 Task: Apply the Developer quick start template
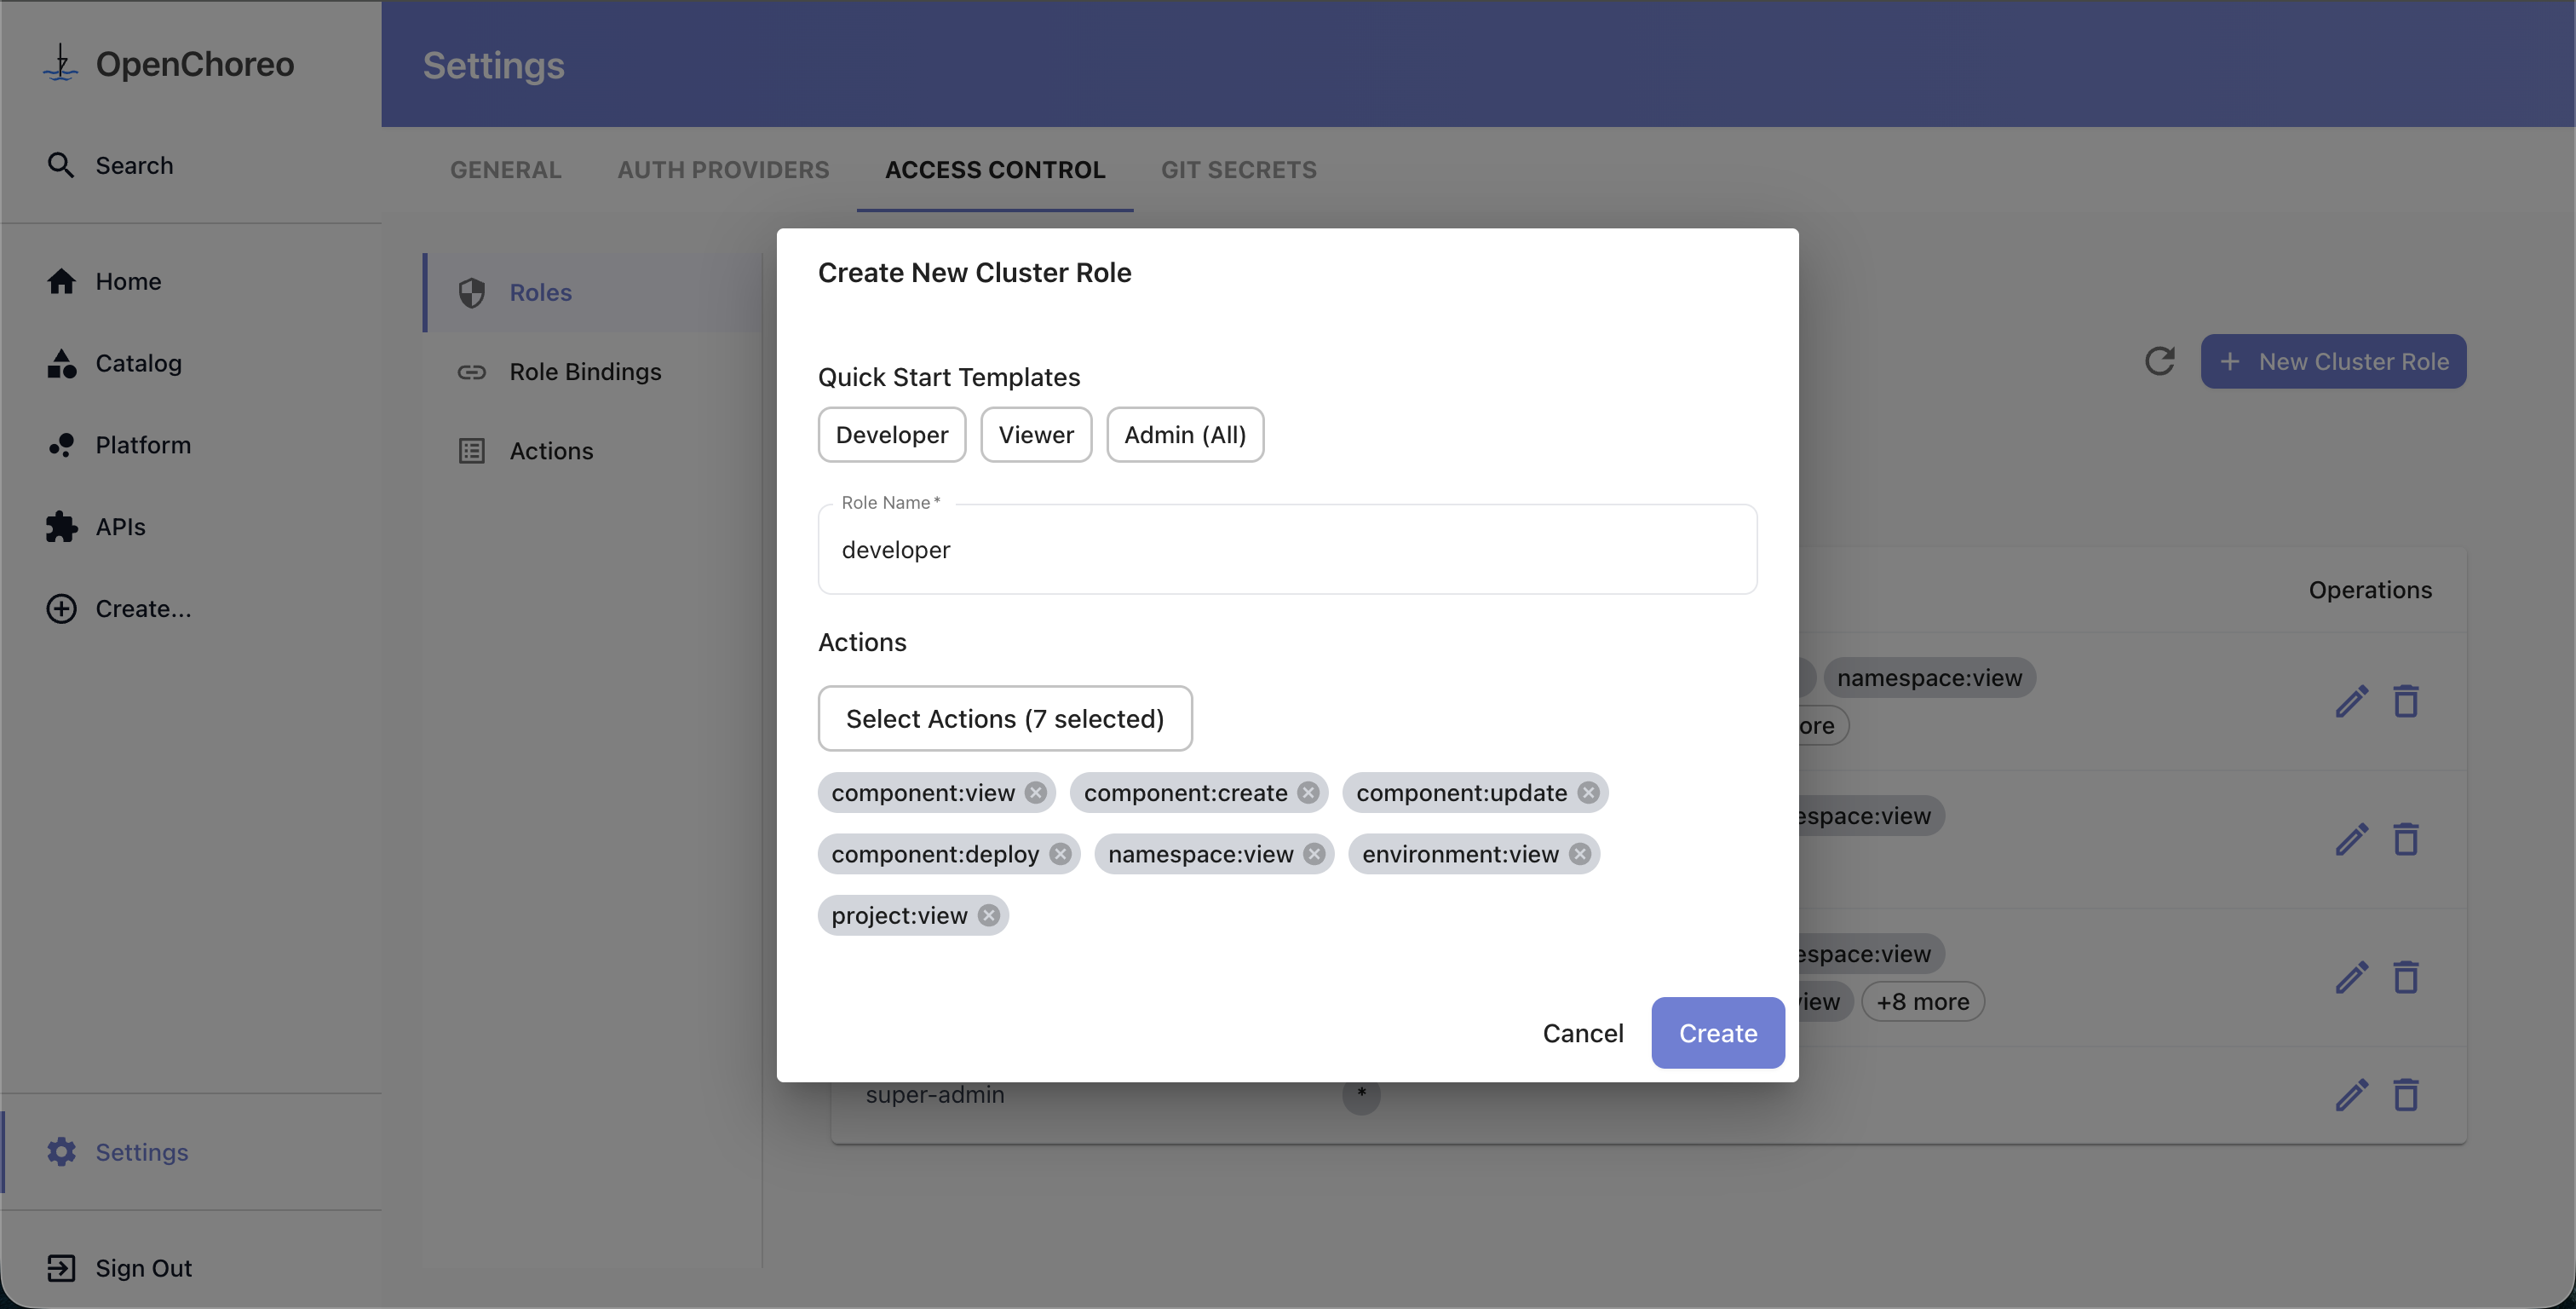click(x=891, y=435)
